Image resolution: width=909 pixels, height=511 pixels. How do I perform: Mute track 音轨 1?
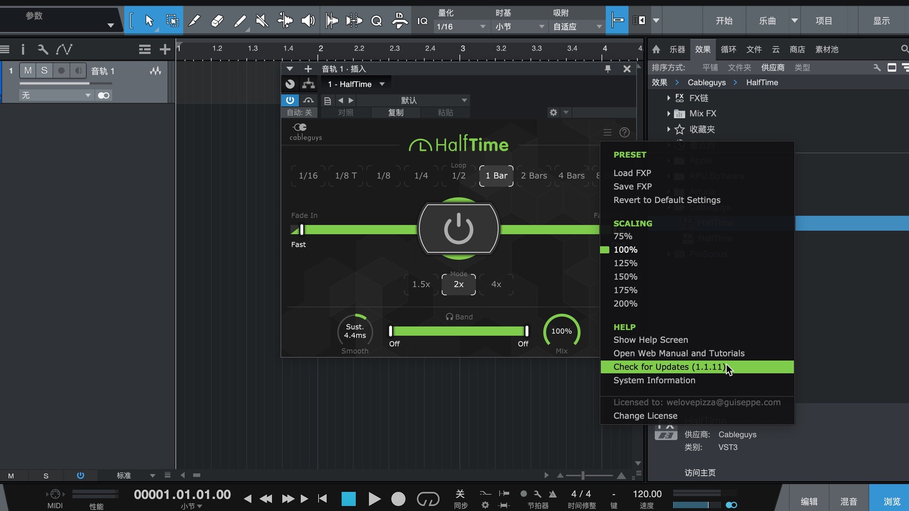28,70
